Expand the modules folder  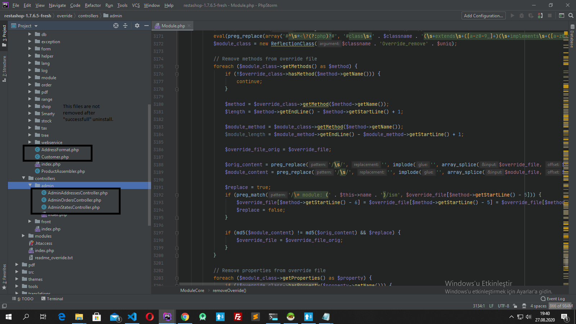tap(23, 236)
